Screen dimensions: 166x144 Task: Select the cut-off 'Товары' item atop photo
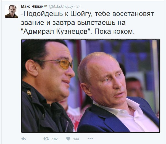click(116, 39)
